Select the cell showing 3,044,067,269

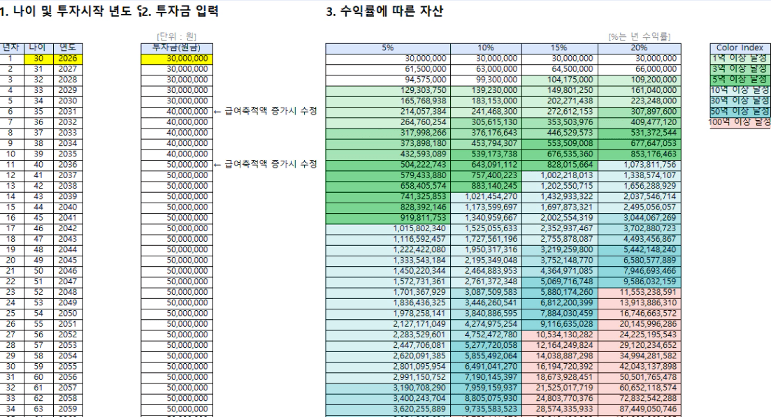click(639, 218)
